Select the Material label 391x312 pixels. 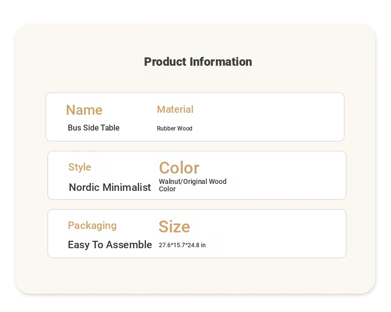175,109
